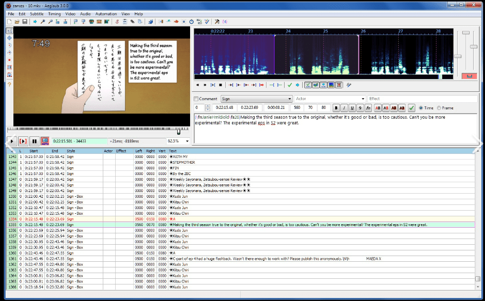The width and height of the screenshot is (485, 301).
Task: Select the Time radio button
Action: point(421,108)
